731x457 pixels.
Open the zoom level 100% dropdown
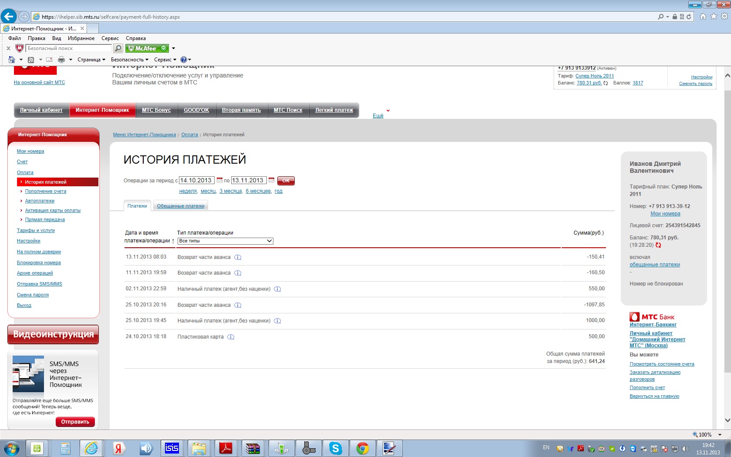coord(720,434)
